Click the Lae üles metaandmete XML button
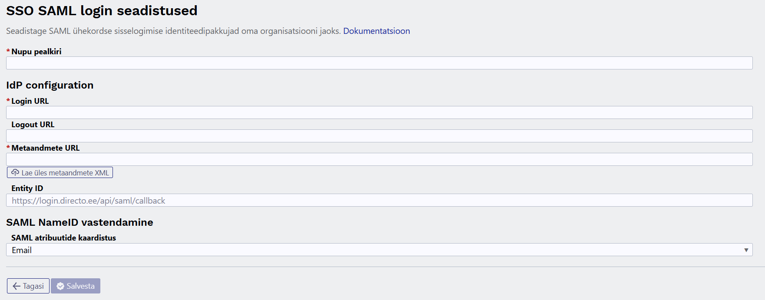765x300 pixels. click(60, 172)
